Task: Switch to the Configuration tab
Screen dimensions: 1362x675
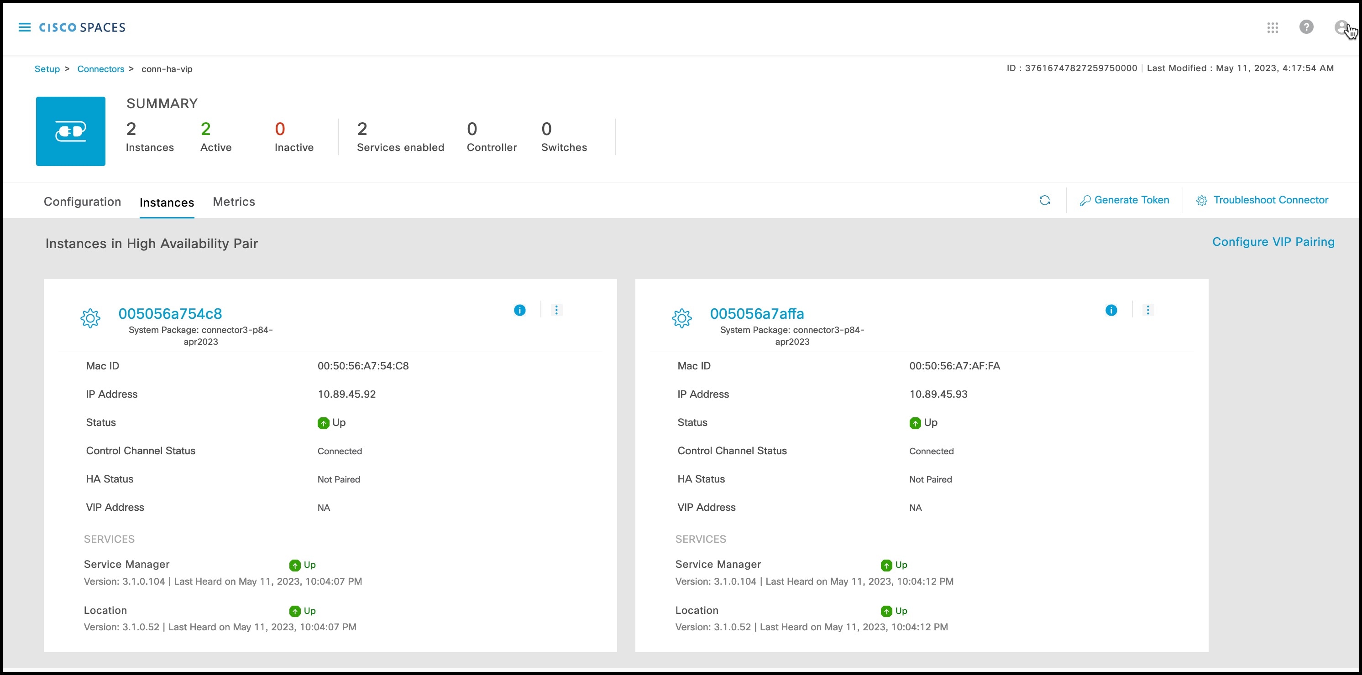Action: click(83, 202)
